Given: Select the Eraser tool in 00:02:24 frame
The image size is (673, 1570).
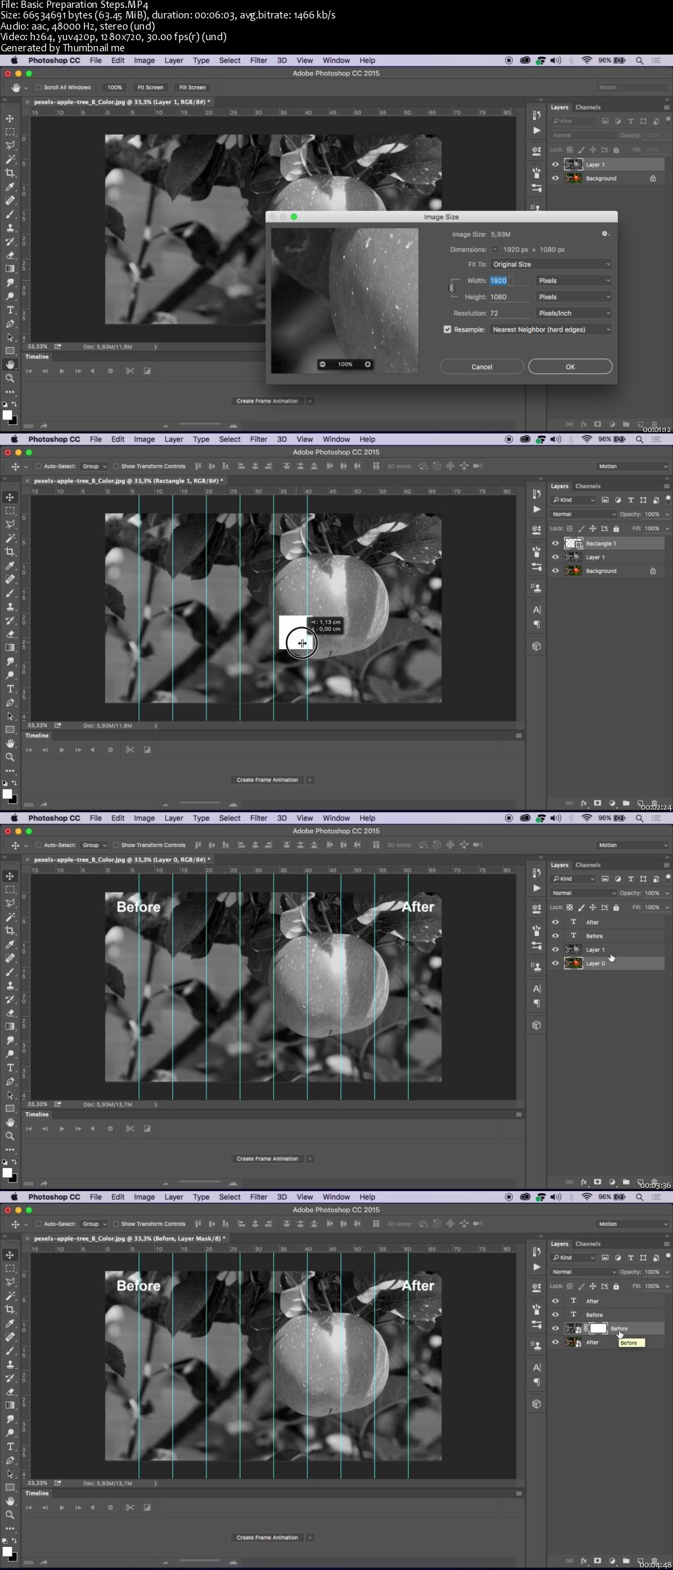Looking at the screenshot, I should click(x=10, y=634).
